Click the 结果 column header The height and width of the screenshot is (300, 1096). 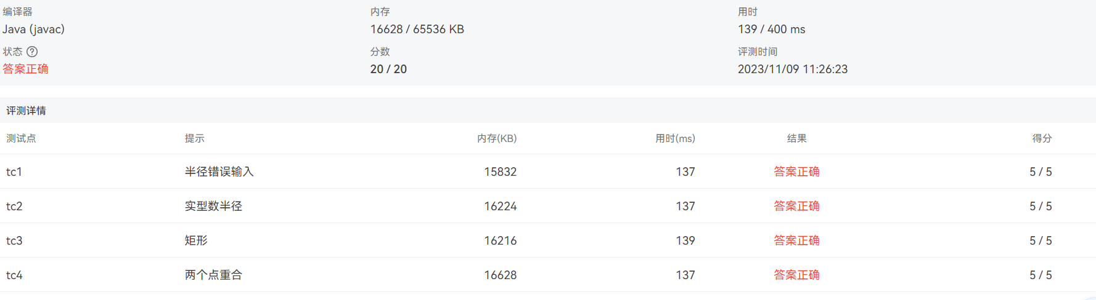pyautogui.click(x=796, y=138)
